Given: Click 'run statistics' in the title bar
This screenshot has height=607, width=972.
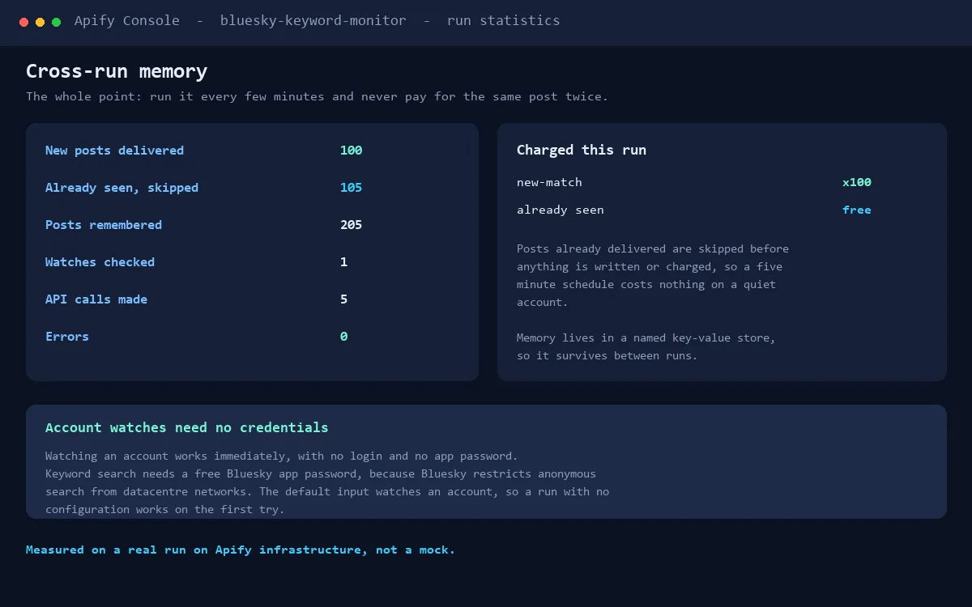Looking at the screenshot, I should (503, 21).
